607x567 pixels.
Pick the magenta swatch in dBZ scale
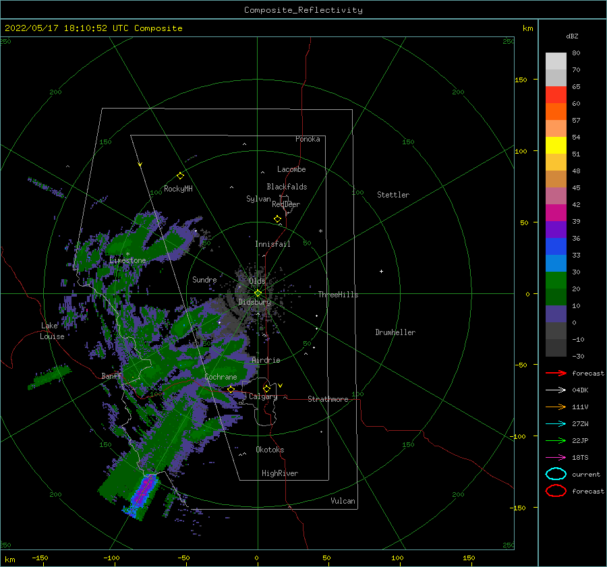556,212
